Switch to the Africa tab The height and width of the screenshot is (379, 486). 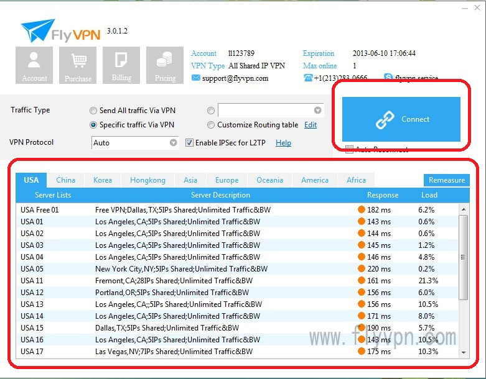tap(356, 180)
